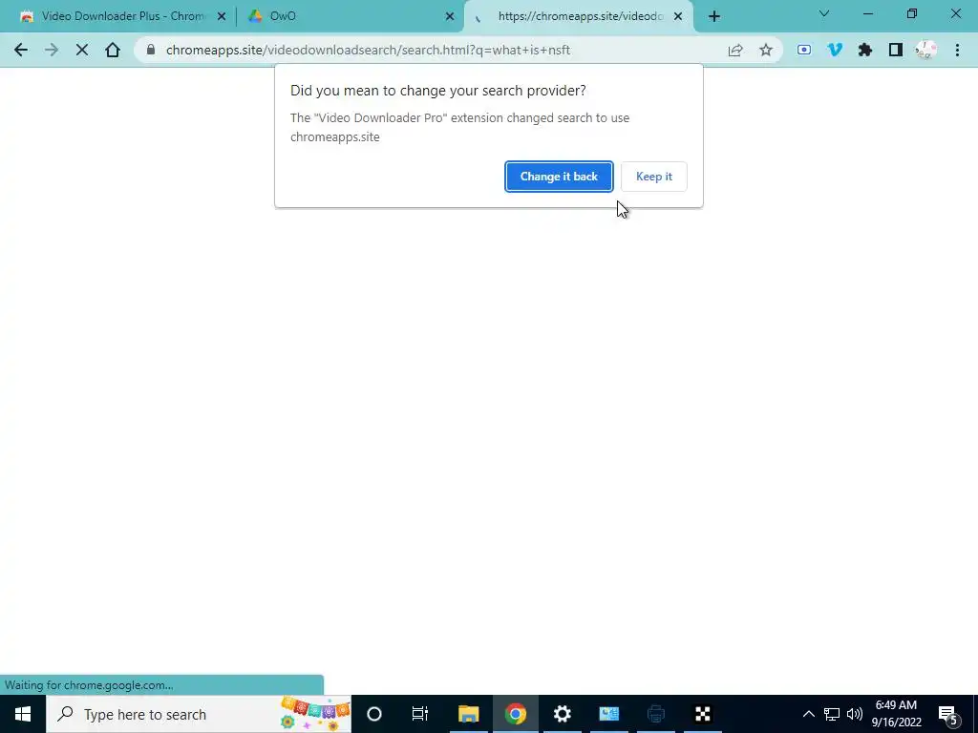Open the notification center
This screenshot has height=733, width=978.
tap(948, 714)
